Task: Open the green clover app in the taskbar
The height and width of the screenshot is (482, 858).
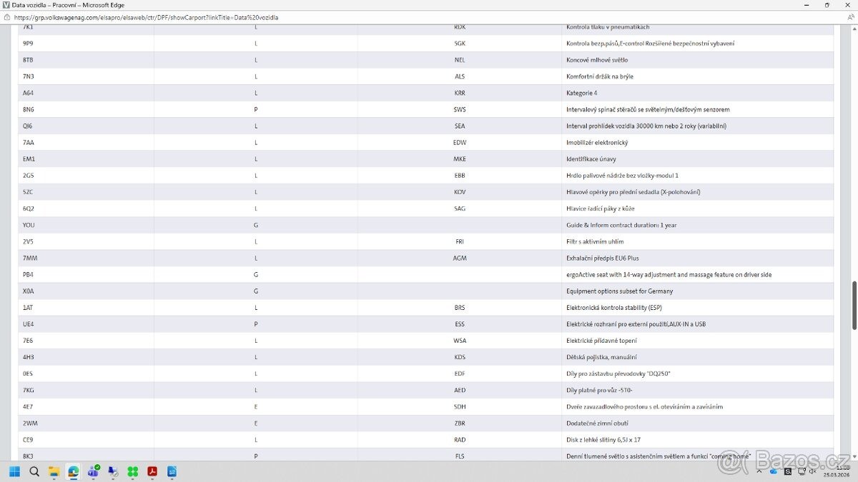Action: tap(132, 471)
